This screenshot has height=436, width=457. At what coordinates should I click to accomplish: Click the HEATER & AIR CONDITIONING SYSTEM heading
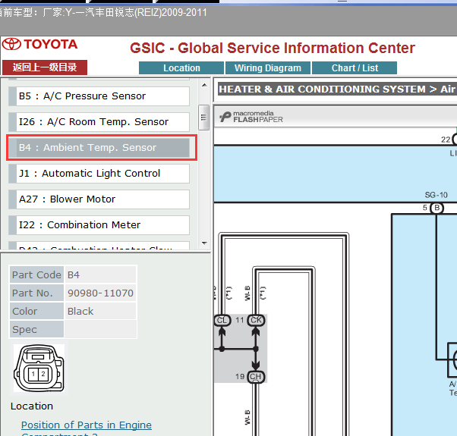337,89
